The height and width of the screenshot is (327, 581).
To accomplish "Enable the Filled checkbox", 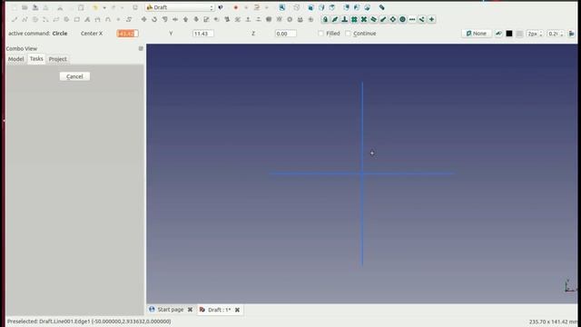I will click(x=320, y=34).
